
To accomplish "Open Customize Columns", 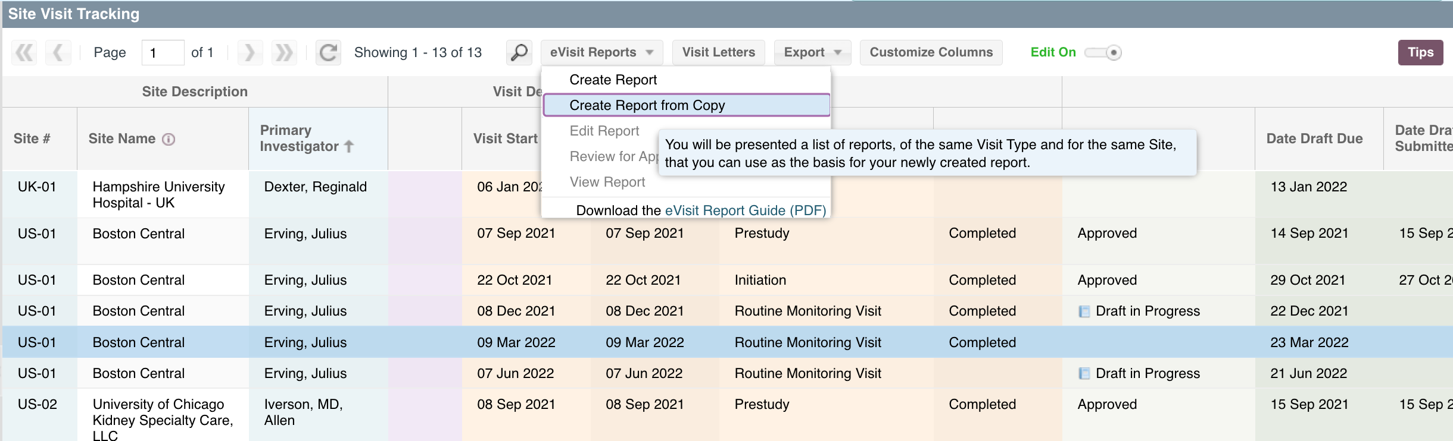I will click(x=931, y=53).
